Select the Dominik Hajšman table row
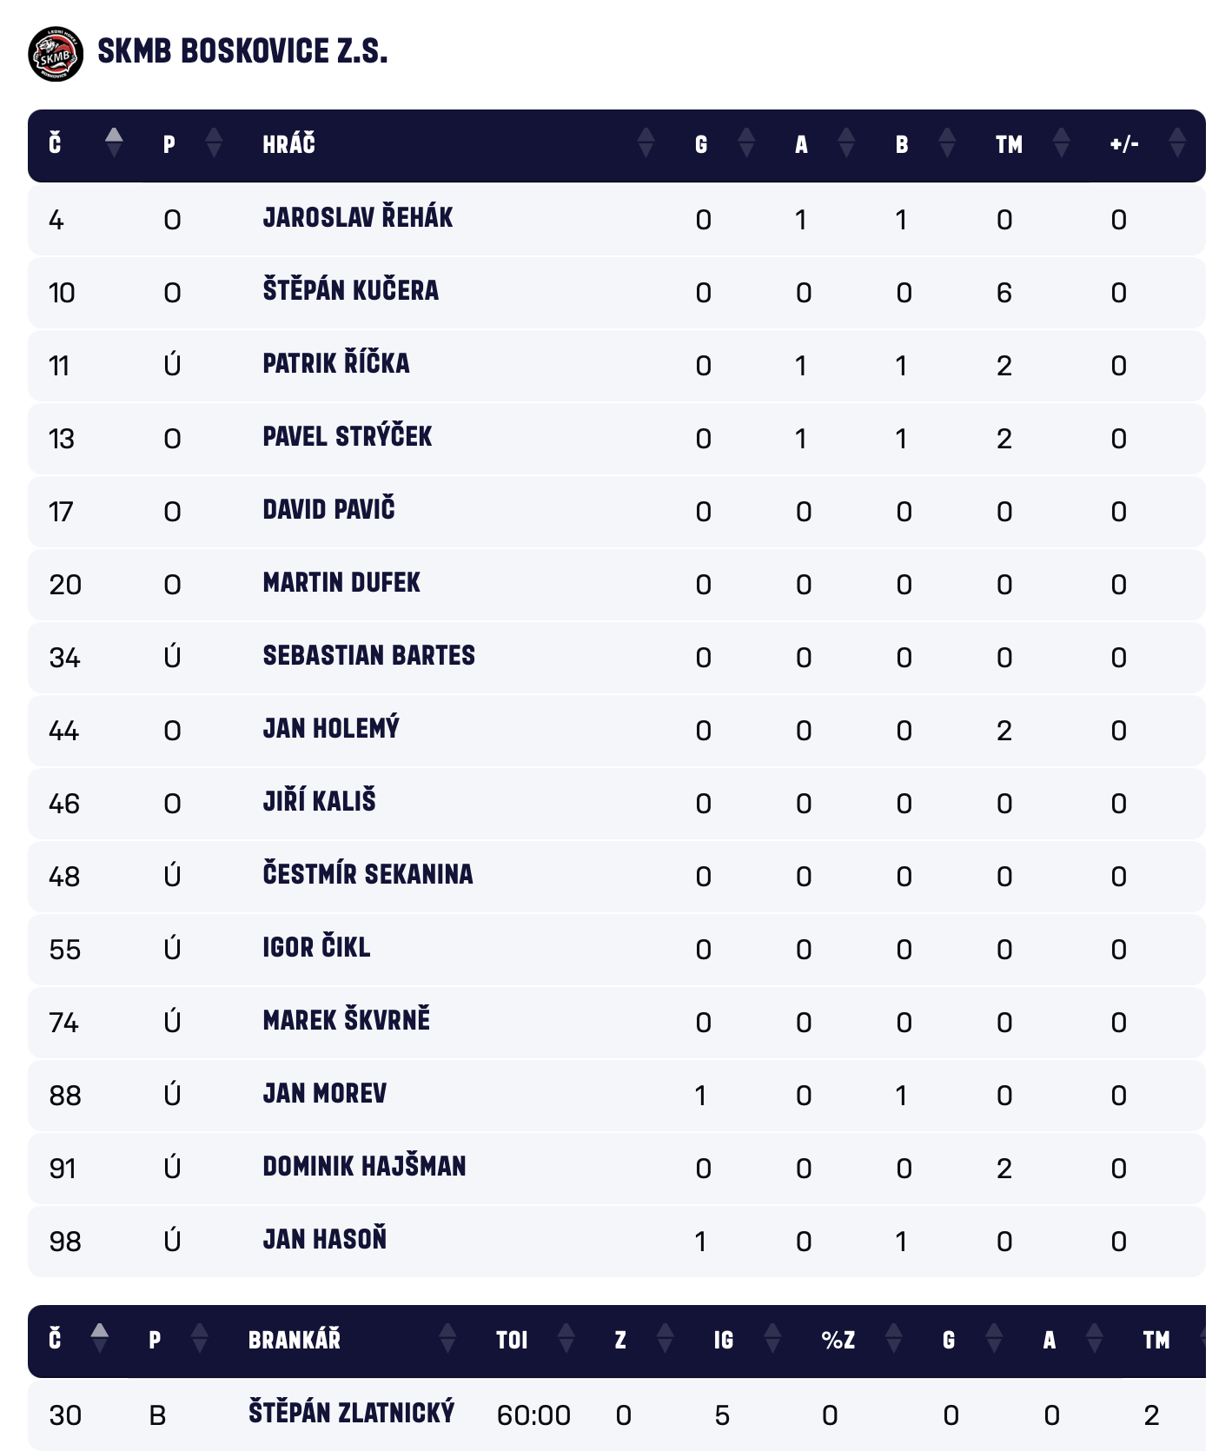Image resolution: width=1232 pixels, height=1451 pixels. (x=616, y=1168)
